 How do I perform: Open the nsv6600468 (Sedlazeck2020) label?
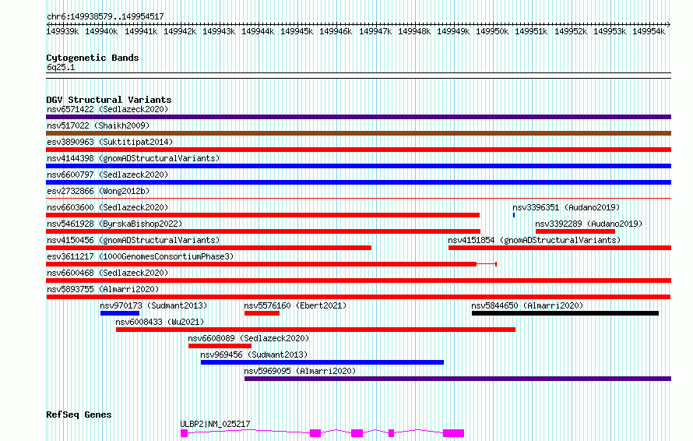coord(107,273)
